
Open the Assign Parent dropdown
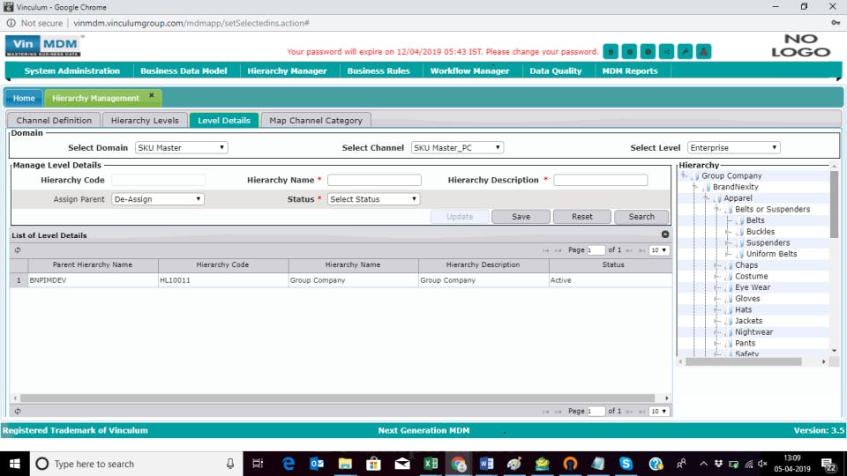(158, 199)
